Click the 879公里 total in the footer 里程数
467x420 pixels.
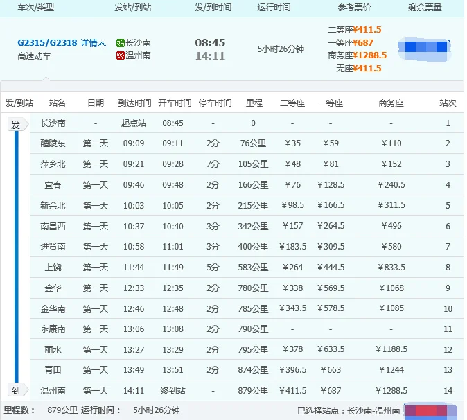point(62,410)
